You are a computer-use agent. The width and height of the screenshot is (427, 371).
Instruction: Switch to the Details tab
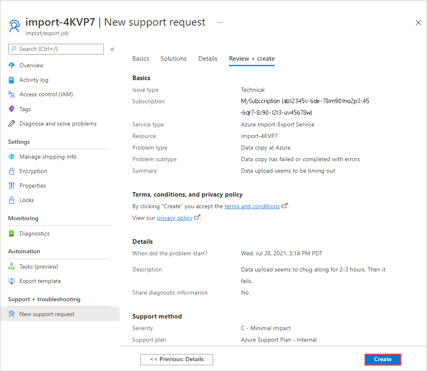click(x=208, y=59)
